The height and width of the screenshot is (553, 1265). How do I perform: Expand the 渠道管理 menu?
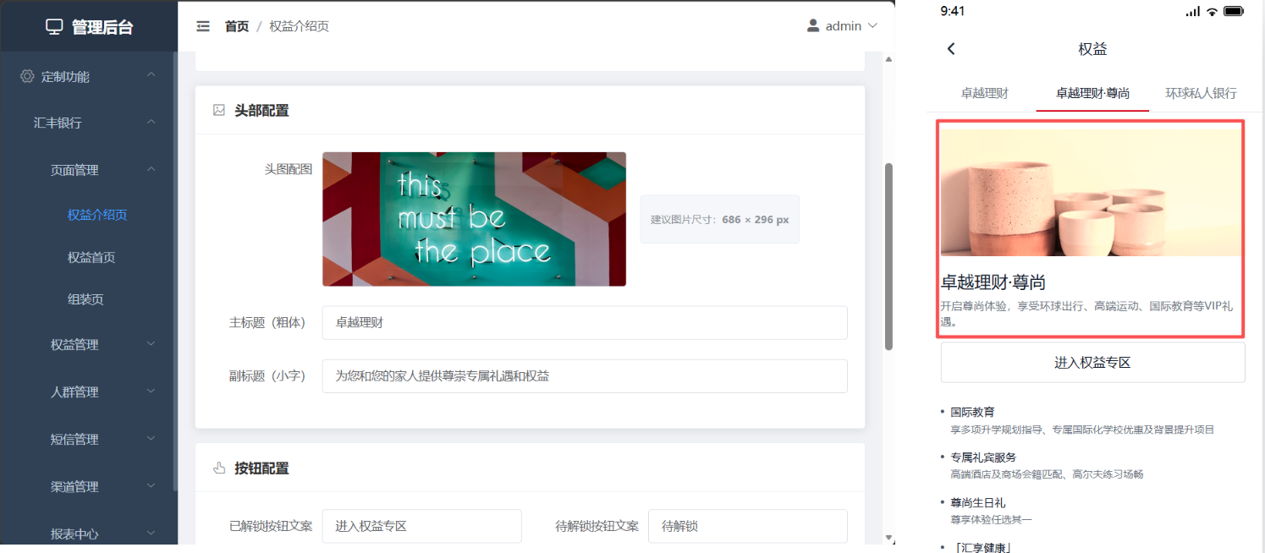tap(89, 486)
